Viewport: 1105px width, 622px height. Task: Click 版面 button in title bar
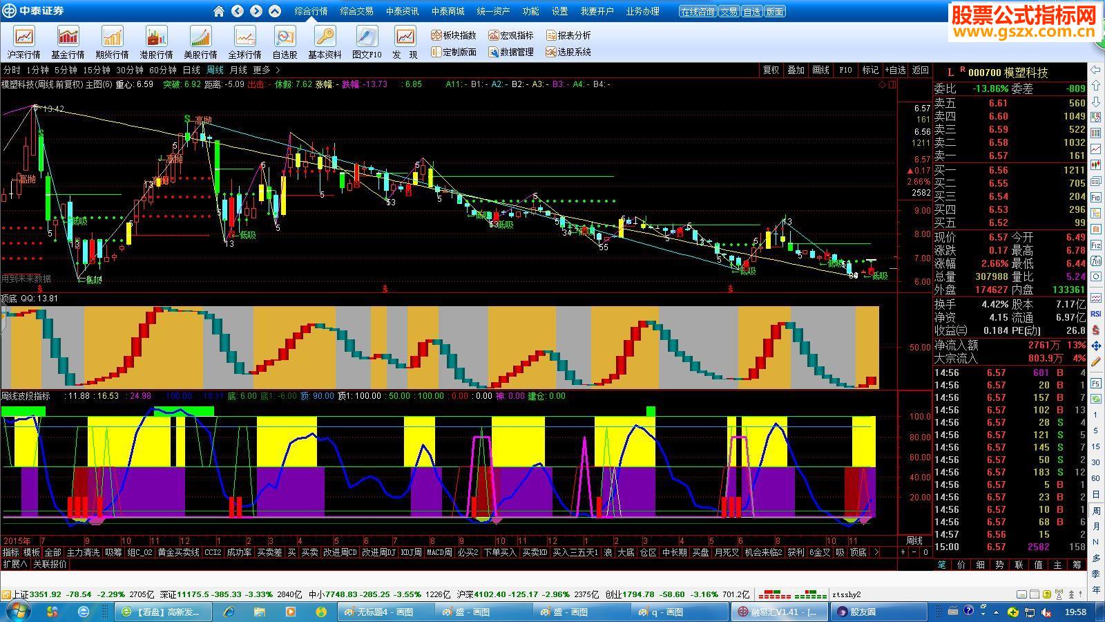pos(775,12)
